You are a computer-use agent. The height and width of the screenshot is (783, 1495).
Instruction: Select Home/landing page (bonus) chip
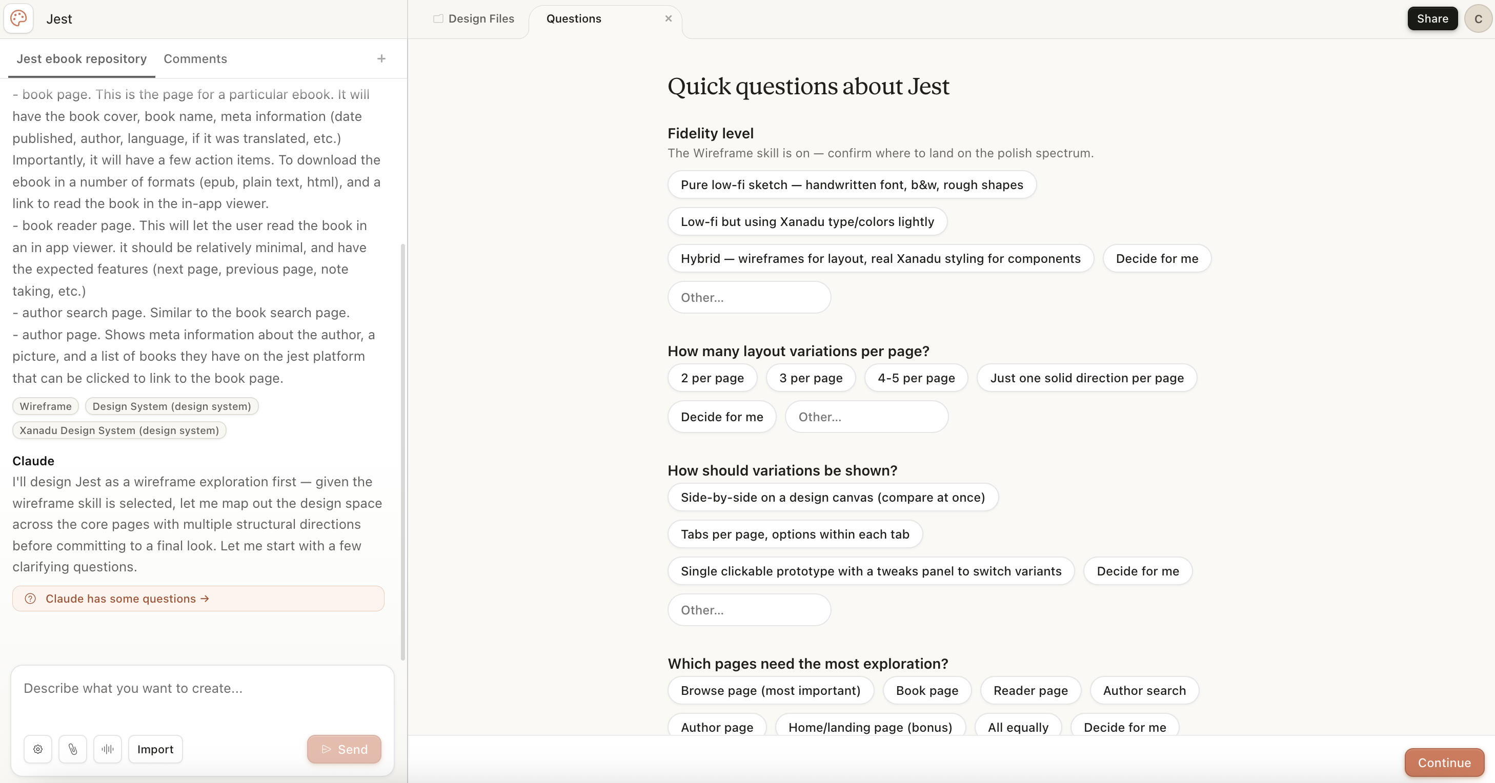click(870, 725)
